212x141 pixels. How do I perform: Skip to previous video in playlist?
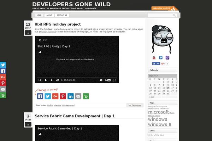pyautogui.click(x=40, y=80)
